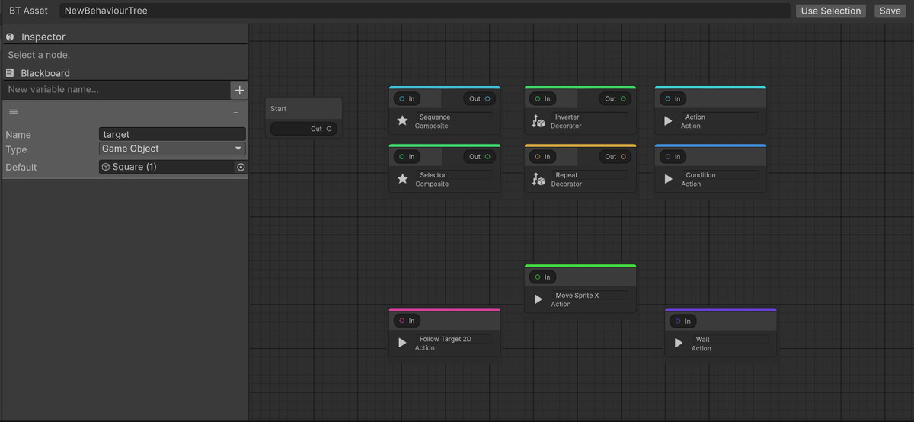Open the Type dropdown showing Game Object

(172, 149)
